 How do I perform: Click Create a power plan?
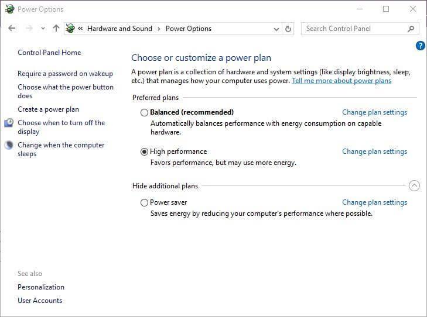pos(48,109)
